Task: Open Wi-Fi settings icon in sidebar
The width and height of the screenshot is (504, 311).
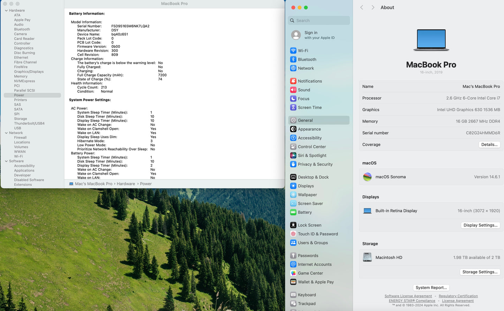Action: [293, 51]
